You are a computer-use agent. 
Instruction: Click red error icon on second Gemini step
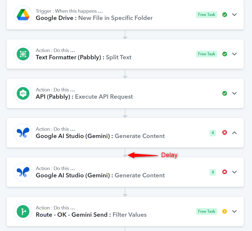coord(225,172)
